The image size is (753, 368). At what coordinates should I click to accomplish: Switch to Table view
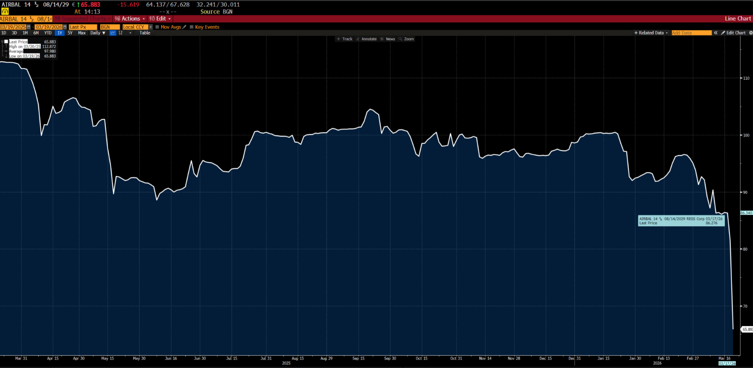click(145, 33)
